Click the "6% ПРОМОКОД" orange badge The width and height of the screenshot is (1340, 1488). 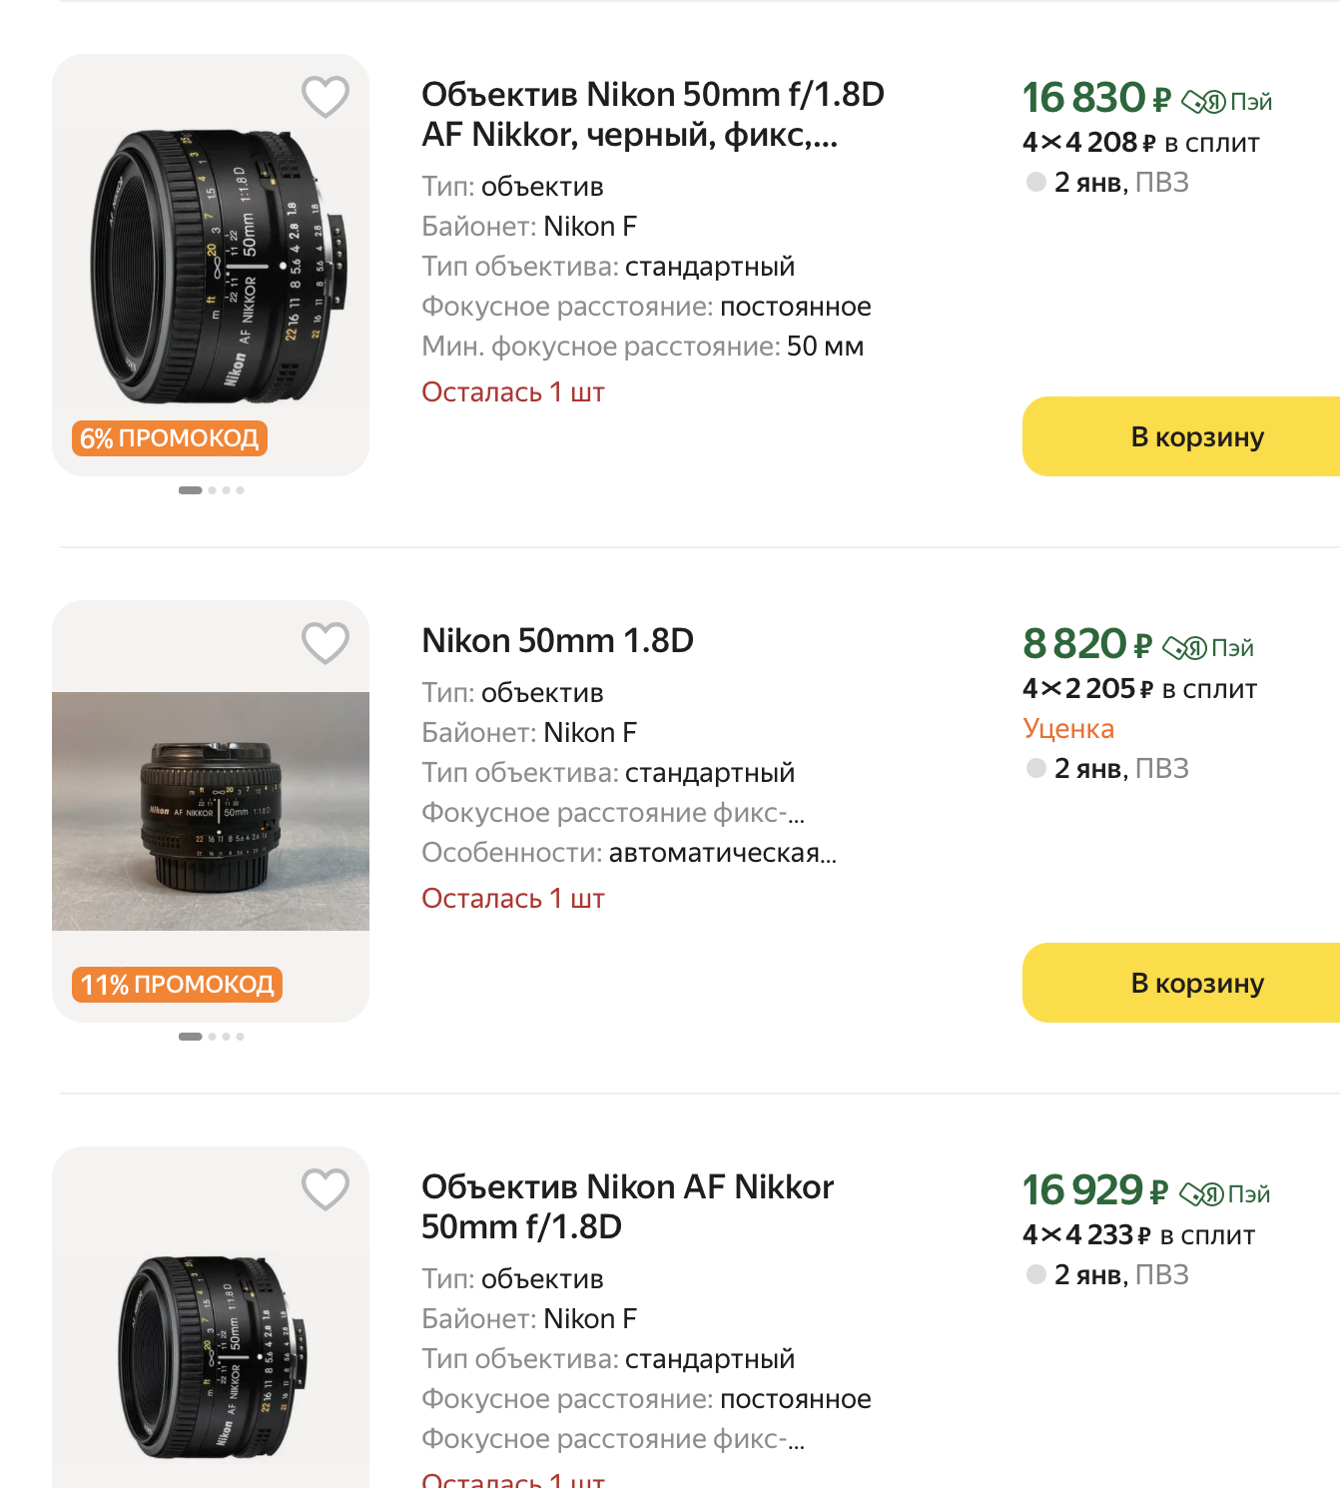tap(169, 438)
